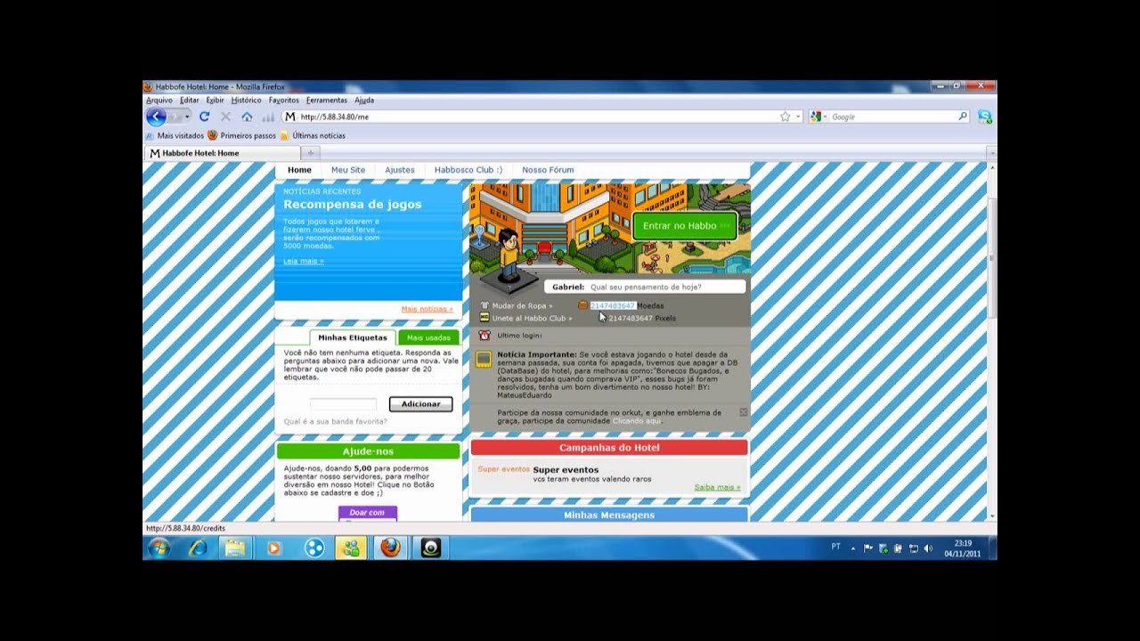Screen dimensions: 1140x641
Task: Open the Meu Site tab
Action: pyautogui.click(x=348, y=170)
